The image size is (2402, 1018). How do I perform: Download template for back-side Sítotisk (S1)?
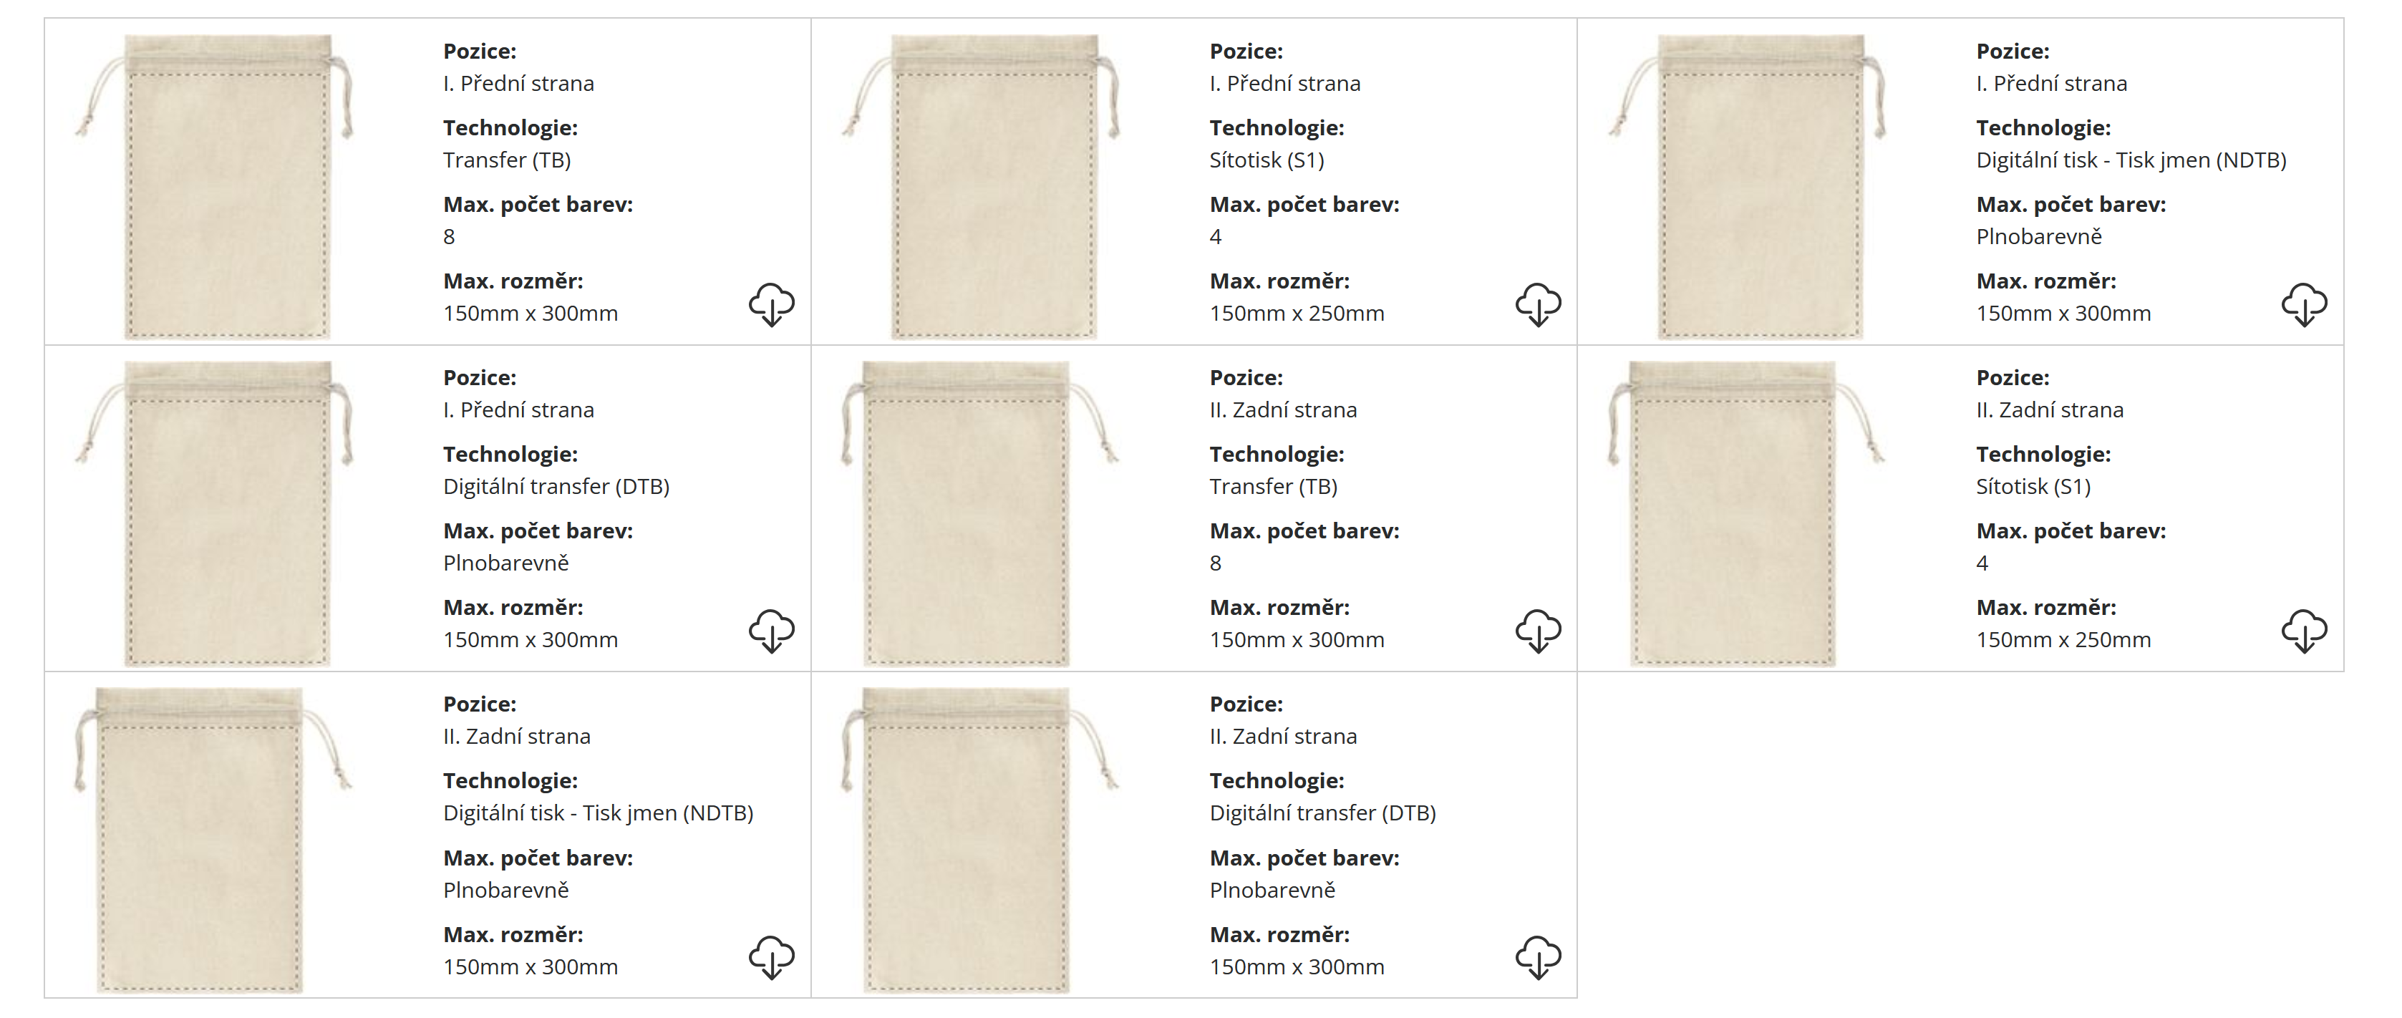[2304, 630]
